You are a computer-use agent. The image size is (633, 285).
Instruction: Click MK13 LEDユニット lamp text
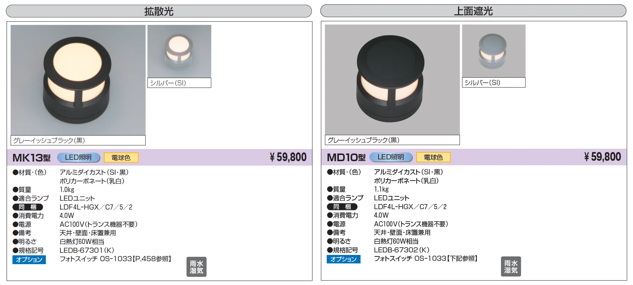pos(77,198)
